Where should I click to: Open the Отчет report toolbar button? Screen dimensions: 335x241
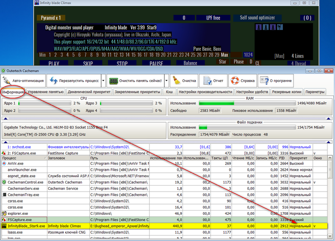click(x=213, y=81)
